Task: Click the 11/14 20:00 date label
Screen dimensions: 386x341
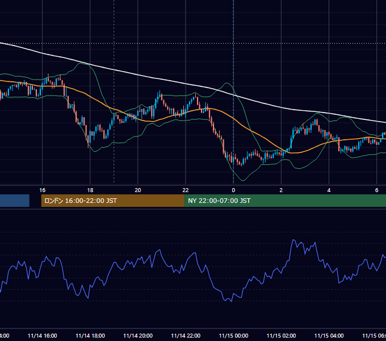Action: point(138,336)
